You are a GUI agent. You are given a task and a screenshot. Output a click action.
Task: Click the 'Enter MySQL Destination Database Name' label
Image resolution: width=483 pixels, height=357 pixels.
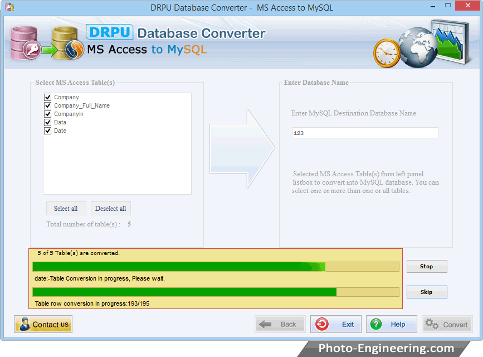[x=354, y=113]
